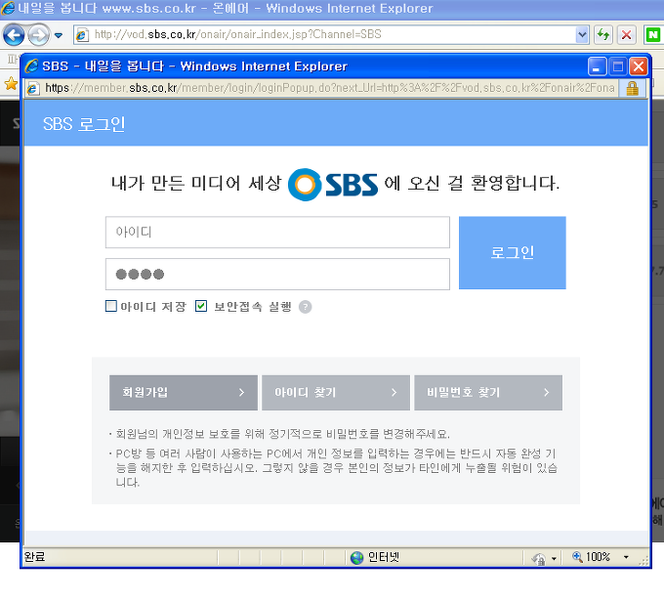The image size is (664, 603).
Task: Click the 인터넷 zone globe icon in status bar
Action: coord(357,558)
